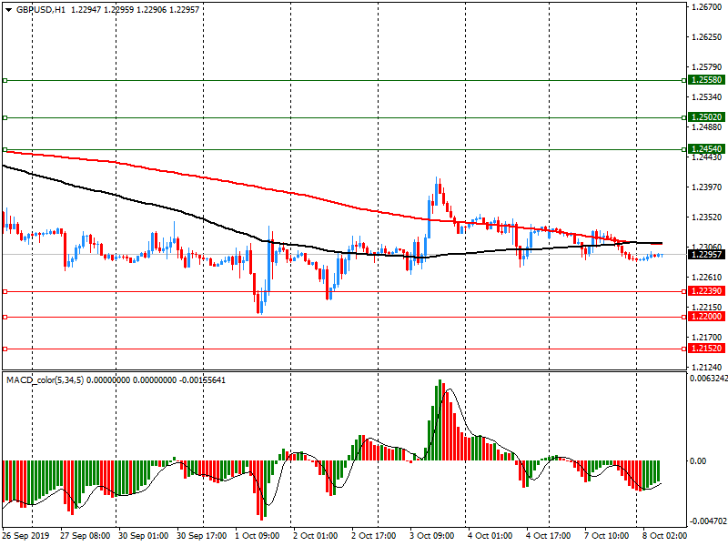Click the triangle icon beside GBPUSD,H1 title
This screenshot has height=546, width=728.
8,7
